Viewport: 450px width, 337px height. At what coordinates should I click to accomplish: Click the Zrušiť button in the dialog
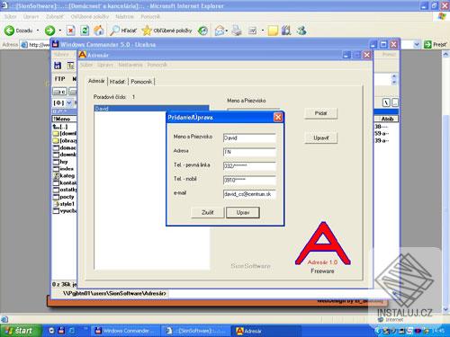click(x=208, y=212)
